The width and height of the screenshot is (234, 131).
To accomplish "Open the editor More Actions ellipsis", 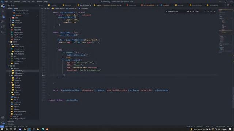I will [x=231, y=5].
